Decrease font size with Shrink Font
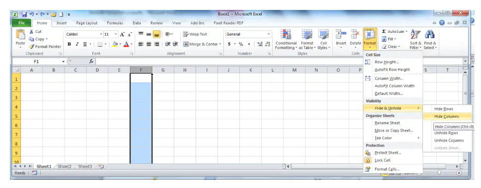481x188 pixels. coord(130,34)
